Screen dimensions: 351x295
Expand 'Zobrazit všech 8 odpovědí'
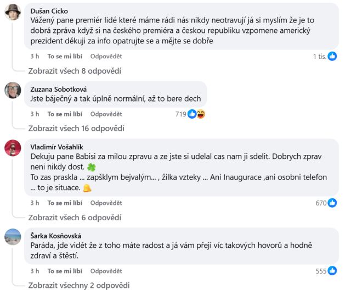tap(75, 70)
